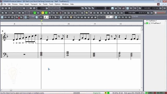Select the 13-TruePianos 1 track name
The image size is (167, 94).
(x=156, y=23)
